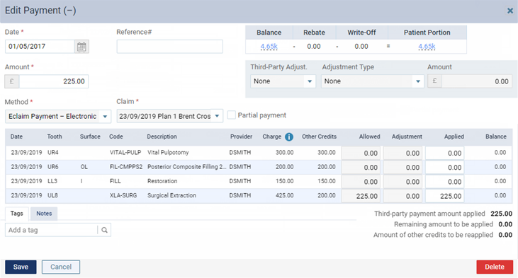Click the 425.00 charge value
This screenshot has width=518, height=278.
pyautogui.click(x=284, y=195)
